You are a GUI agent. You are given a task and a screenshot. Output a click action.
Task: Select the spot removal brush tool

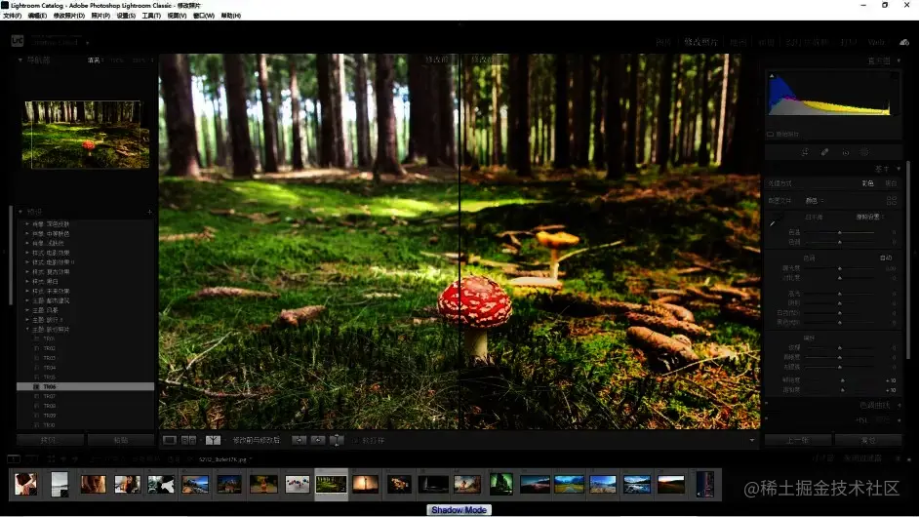coord(824,152)
